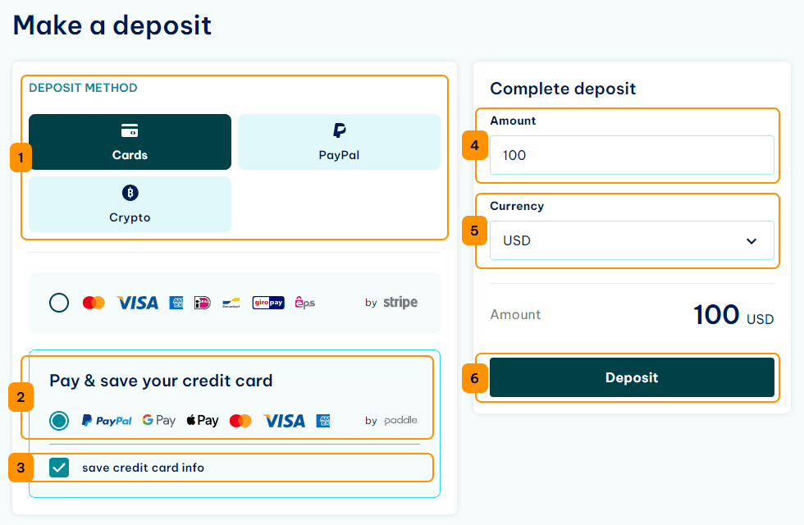The image size is (804, 525).
Task: Click the giropay logo icon
Action: click(268, 303)
